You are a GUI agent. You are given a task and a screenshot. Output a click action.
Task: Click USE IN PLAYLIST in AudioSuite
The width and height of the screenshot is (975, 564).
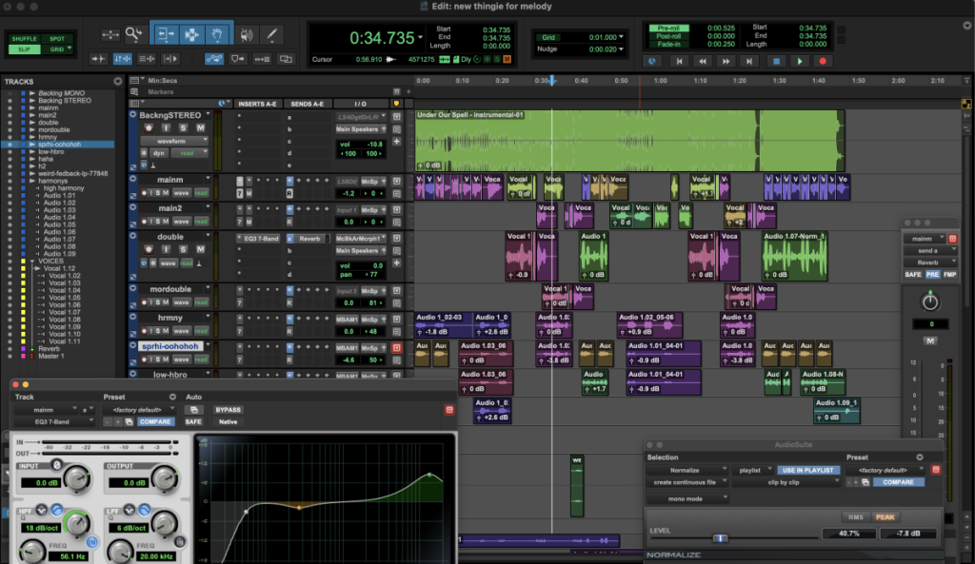pos(809,470)
